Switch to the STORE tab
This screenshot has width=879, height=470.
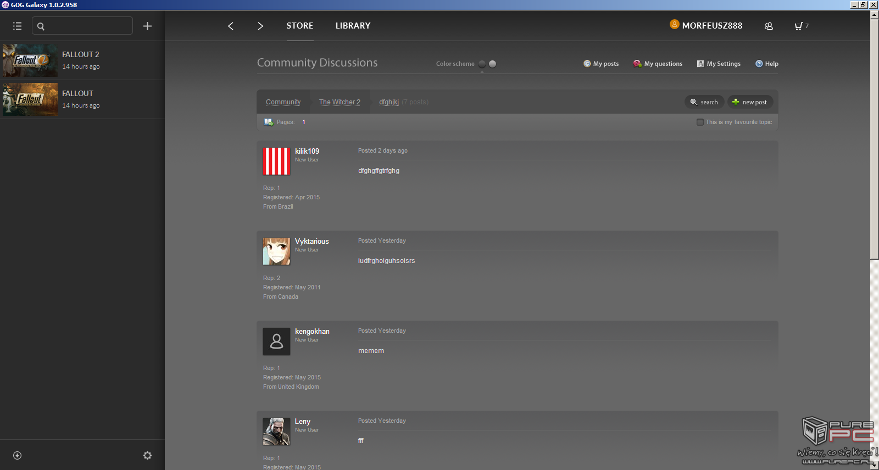[x=299, y=26]
